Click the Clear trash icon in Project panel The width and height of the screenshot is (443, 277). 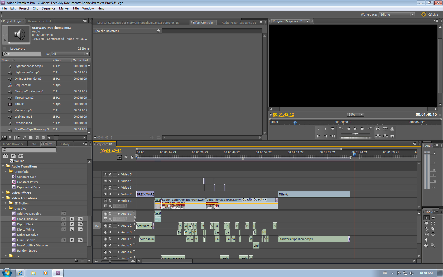click(44, 137)
